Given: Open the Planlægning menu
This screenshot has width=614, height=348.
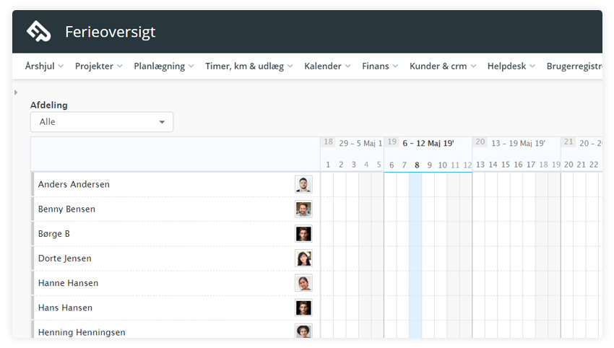Looking at the screenshot, I should 164,66.
